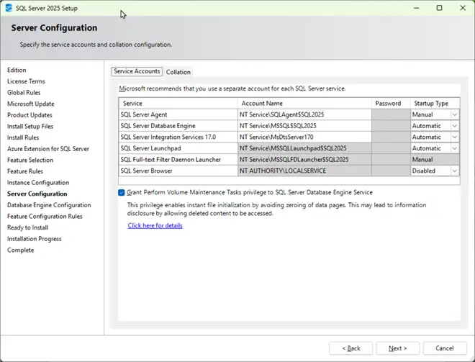This screenshot has height=362, width=475.
Task: Cancel the SQL Server setup
Action: [445, 348]
